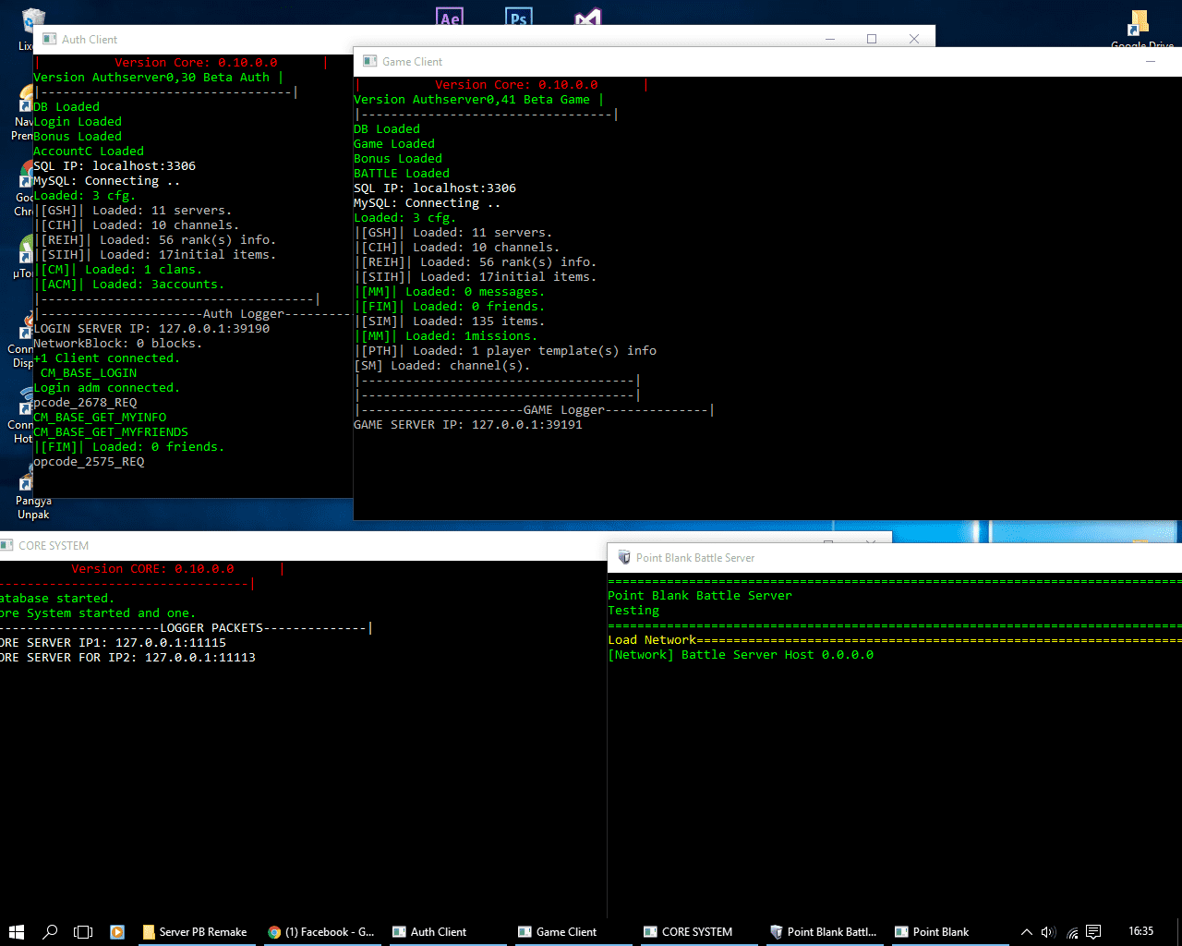Viewport: 1182px width, 946px height.
Task: Click 'CM_BASE_GET_MYFRIENDS' log entry
Action: pyautogui.click(x=111, y=431)
